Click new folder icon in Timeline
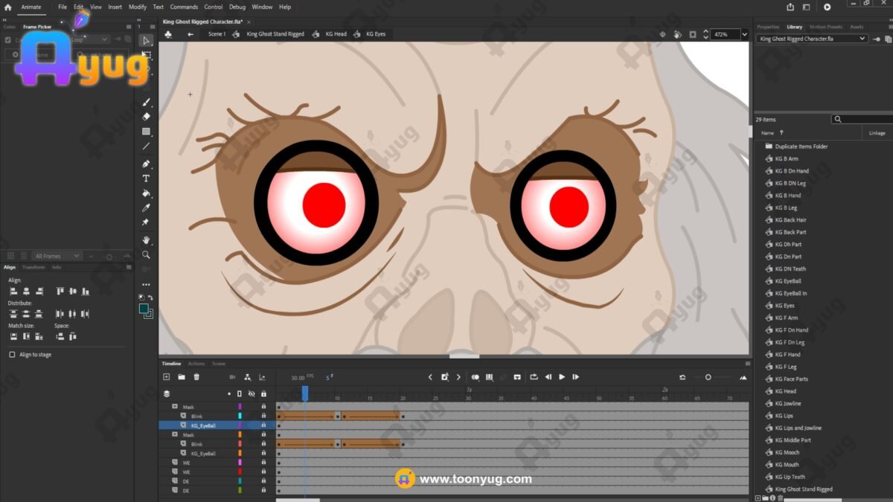 point(182,377)
